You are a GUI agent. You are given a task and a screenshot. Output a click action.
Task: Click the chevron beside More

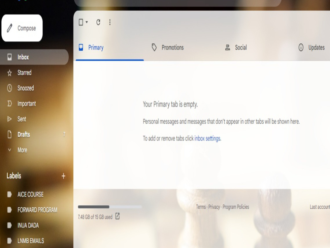pos(10,150)
